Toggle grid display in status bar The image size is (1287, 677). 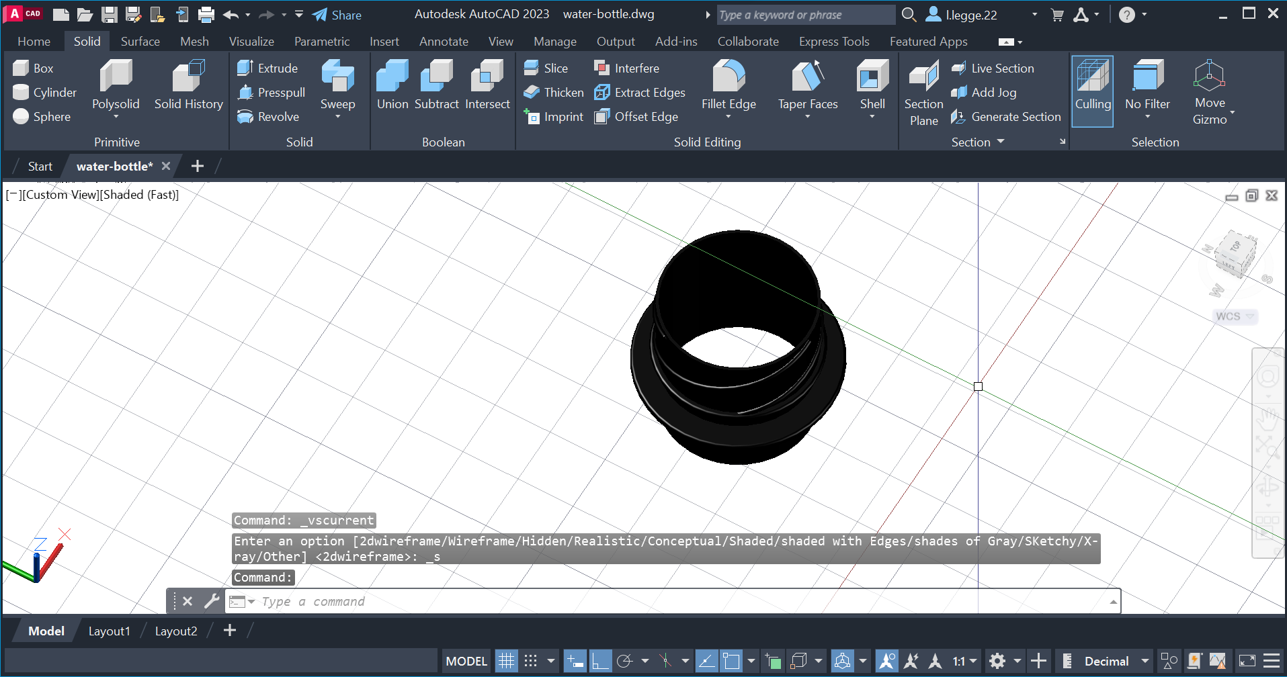click(x=506, y=661)
